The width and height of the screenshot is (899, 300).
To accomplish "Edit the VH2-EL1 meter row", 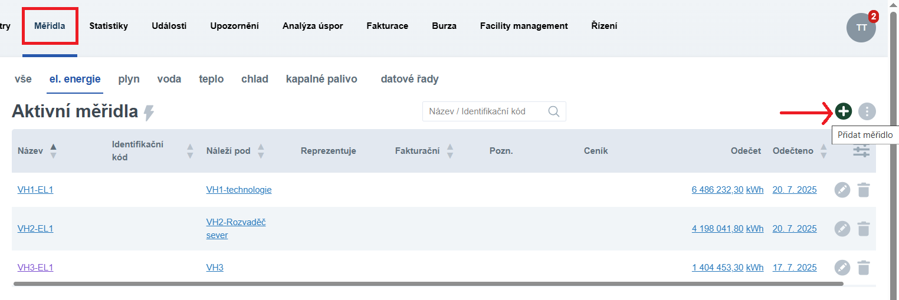I will [842, 229].
